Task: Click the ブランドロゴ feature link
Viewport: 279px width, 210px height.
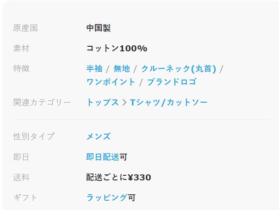Action: tap(172, 82)
